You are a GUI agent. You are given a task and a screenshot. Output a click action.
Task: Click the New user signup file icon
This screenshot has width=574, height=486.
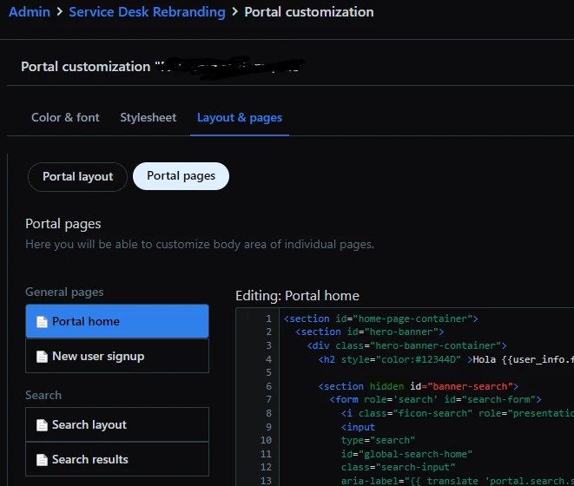tap(42, 357)
